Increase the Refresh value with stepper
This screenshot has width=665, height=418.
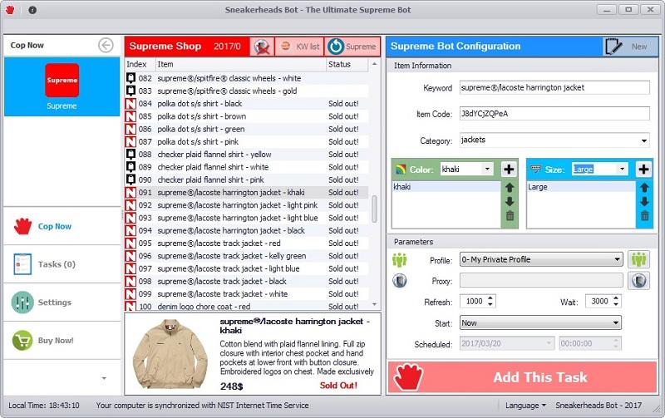(x=490, y=298)
